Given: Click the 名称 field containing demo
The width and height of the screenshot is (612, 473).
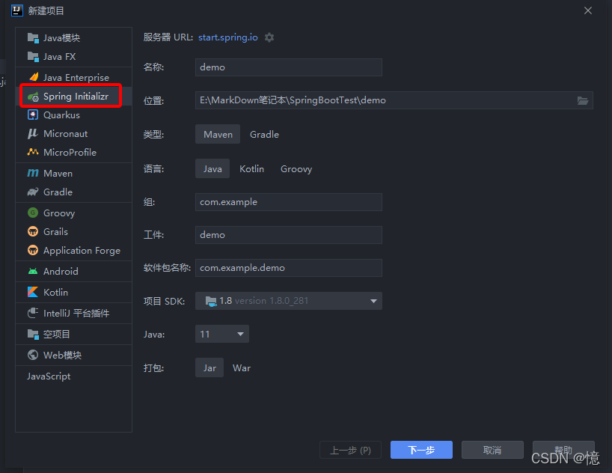Looking at the screenshot, I should [289, 67].
